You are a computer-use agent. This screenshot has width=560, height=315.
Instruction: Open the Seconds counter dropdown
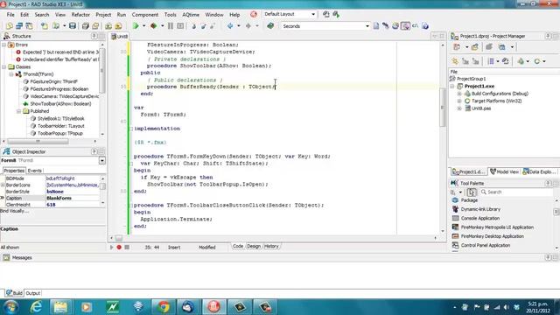(367, 26)
